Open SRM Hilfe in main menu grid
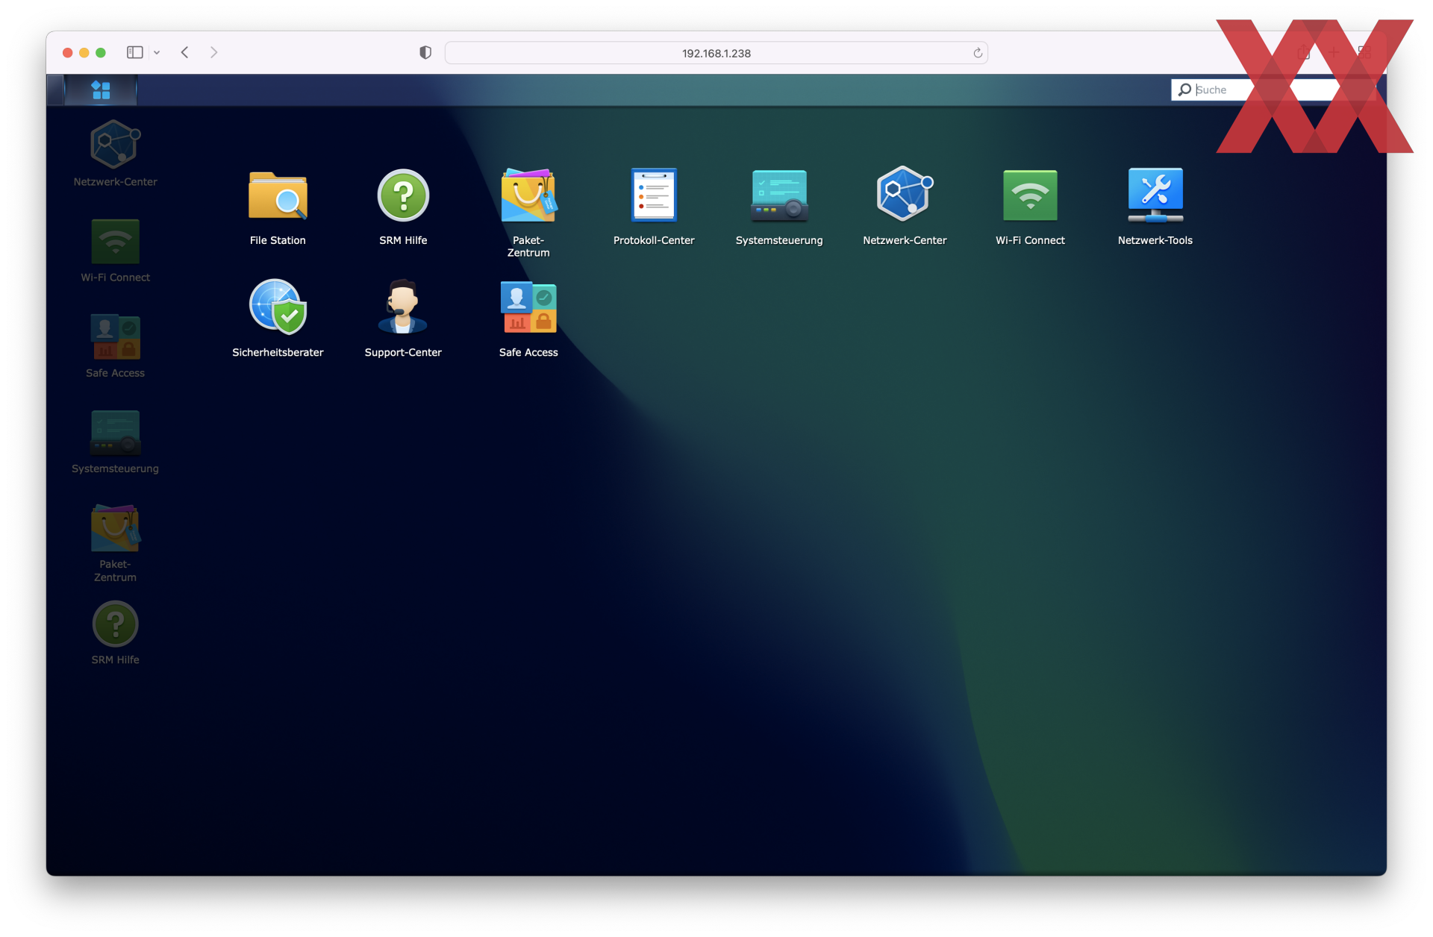This screenshot has width=1433, height=937. coord(403,207)
